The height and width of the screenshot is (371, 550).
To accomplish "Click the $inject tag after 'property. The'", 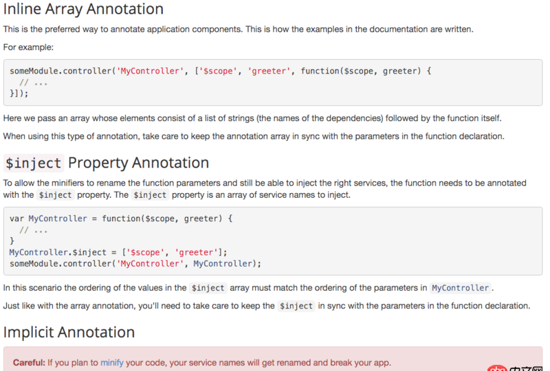I will (x=150, y=195).
